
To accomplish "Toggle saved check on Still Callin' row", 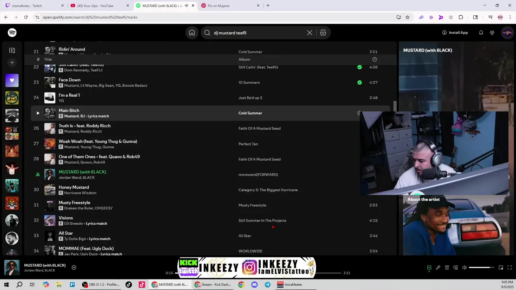I will tap(360, 67).
